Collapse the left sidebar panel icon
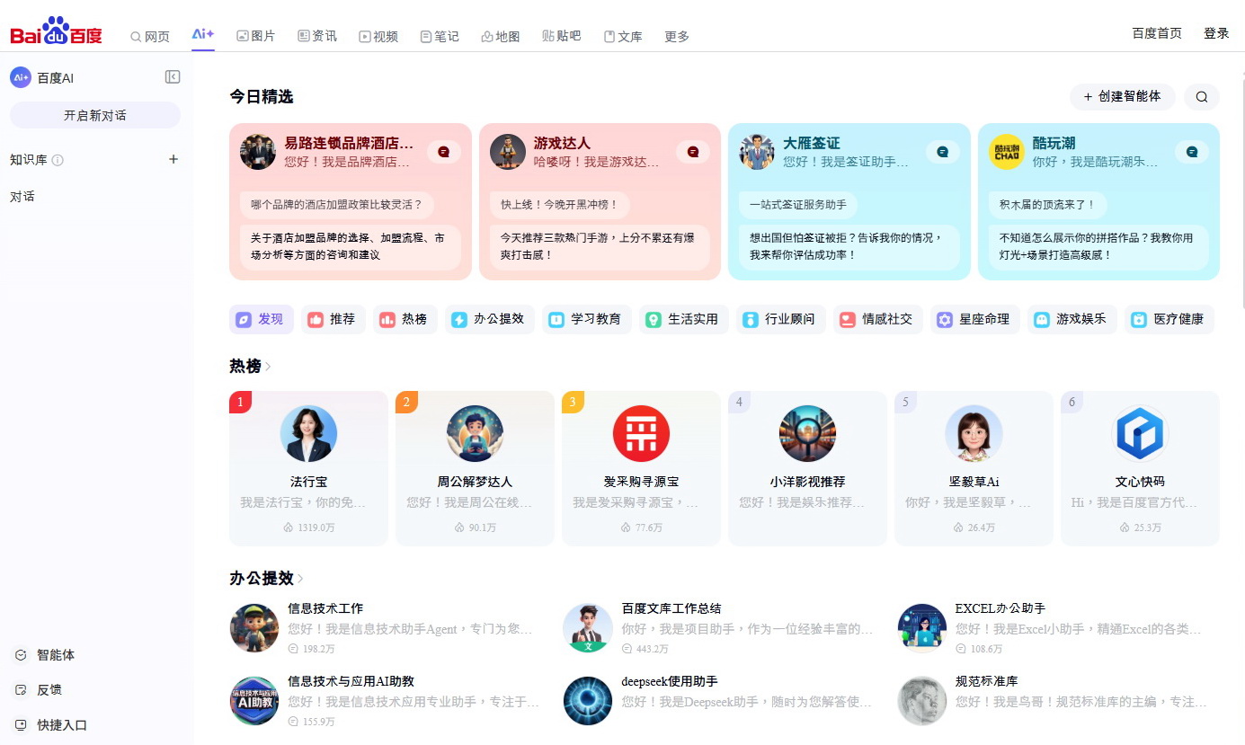1245x745 pixels. tap(173, 77)
